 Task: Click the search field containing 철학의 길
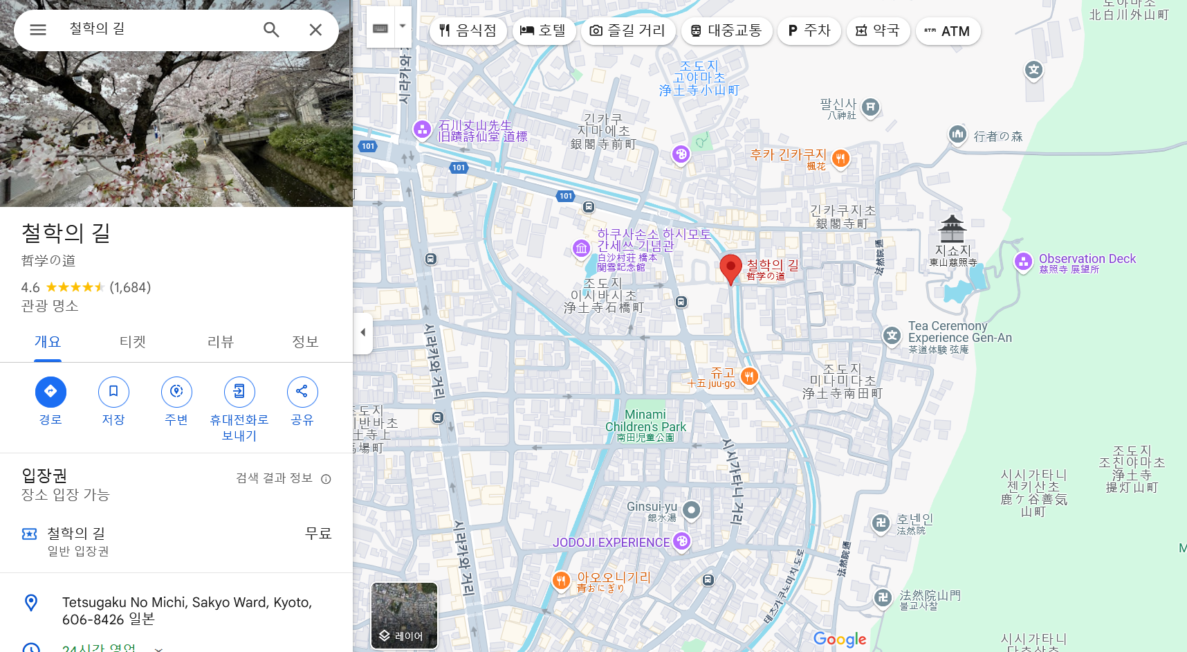[159, 29]
